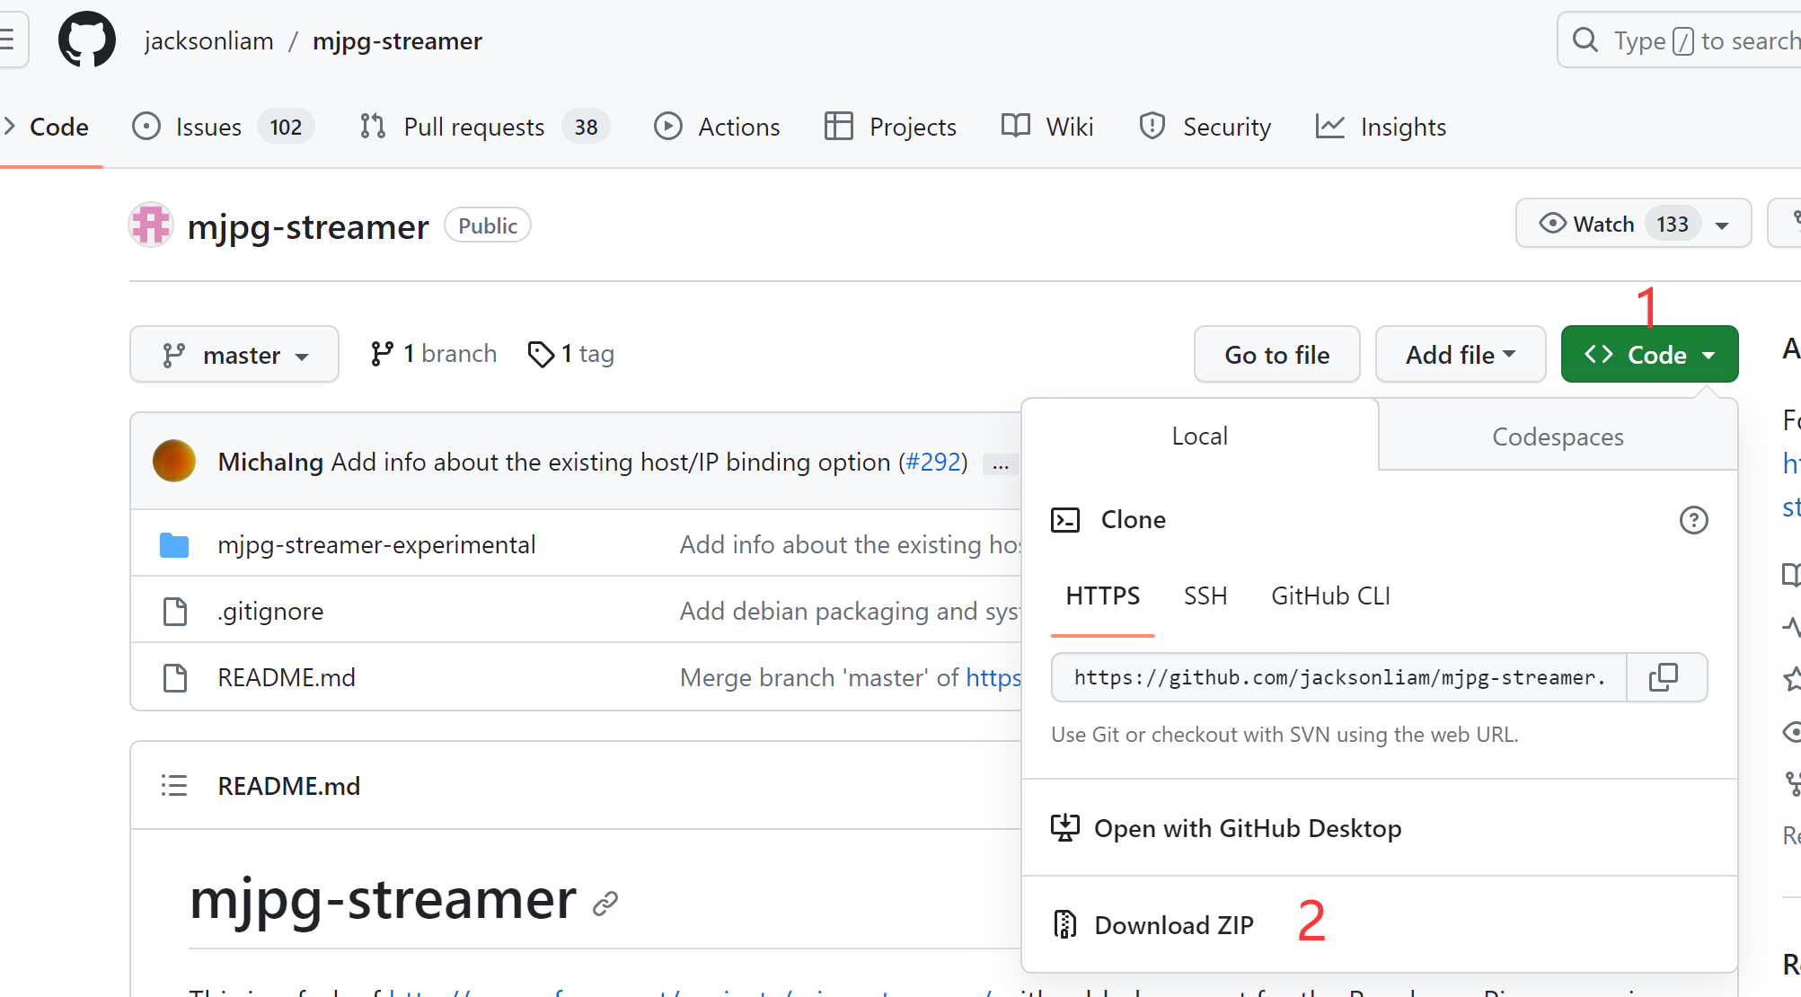Open the Wiki tab
Screen dimensions: 1801x997
[x=1047, y=127]
